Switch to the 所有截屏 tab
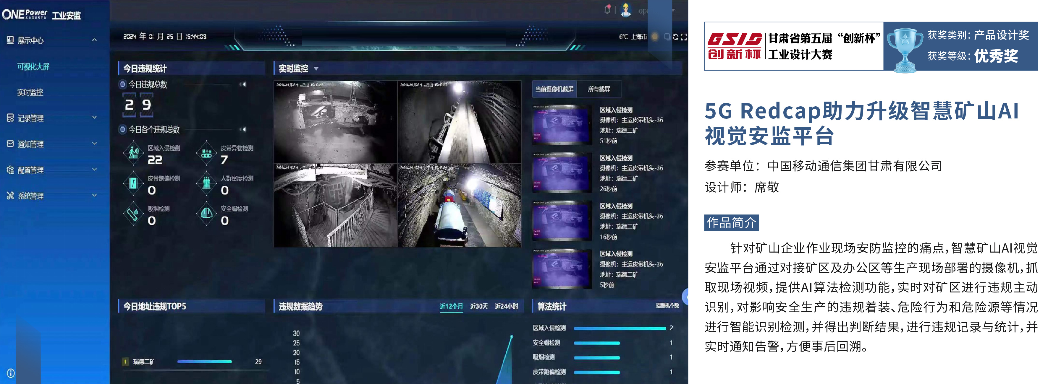Viewport: 1048px width, 384px height. pos(599,89)
